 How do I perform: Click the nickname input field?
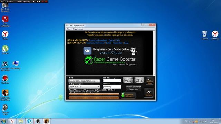click(112, 81)
